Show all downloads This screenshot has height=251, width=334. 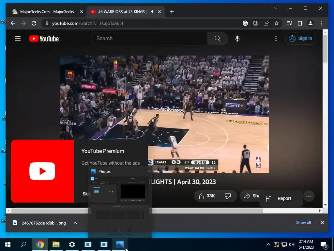[x=303, y=222]
